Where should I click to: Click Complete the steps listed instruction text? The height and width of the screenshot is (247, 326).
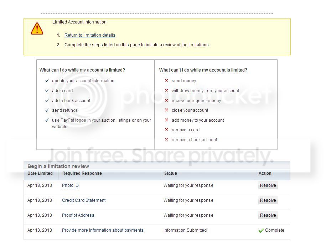136,44
